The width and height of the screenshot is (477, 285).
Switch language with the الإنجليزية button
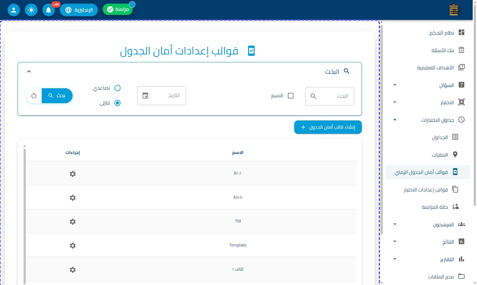pos(79,10)
